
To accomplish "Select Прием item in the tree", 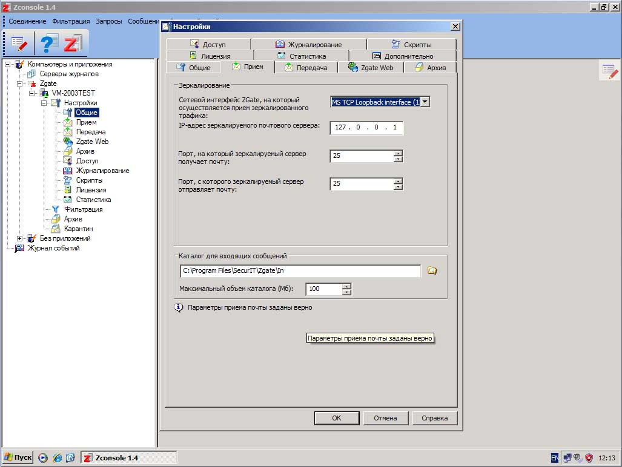I will pyautogui.click(x=86, y=122).
